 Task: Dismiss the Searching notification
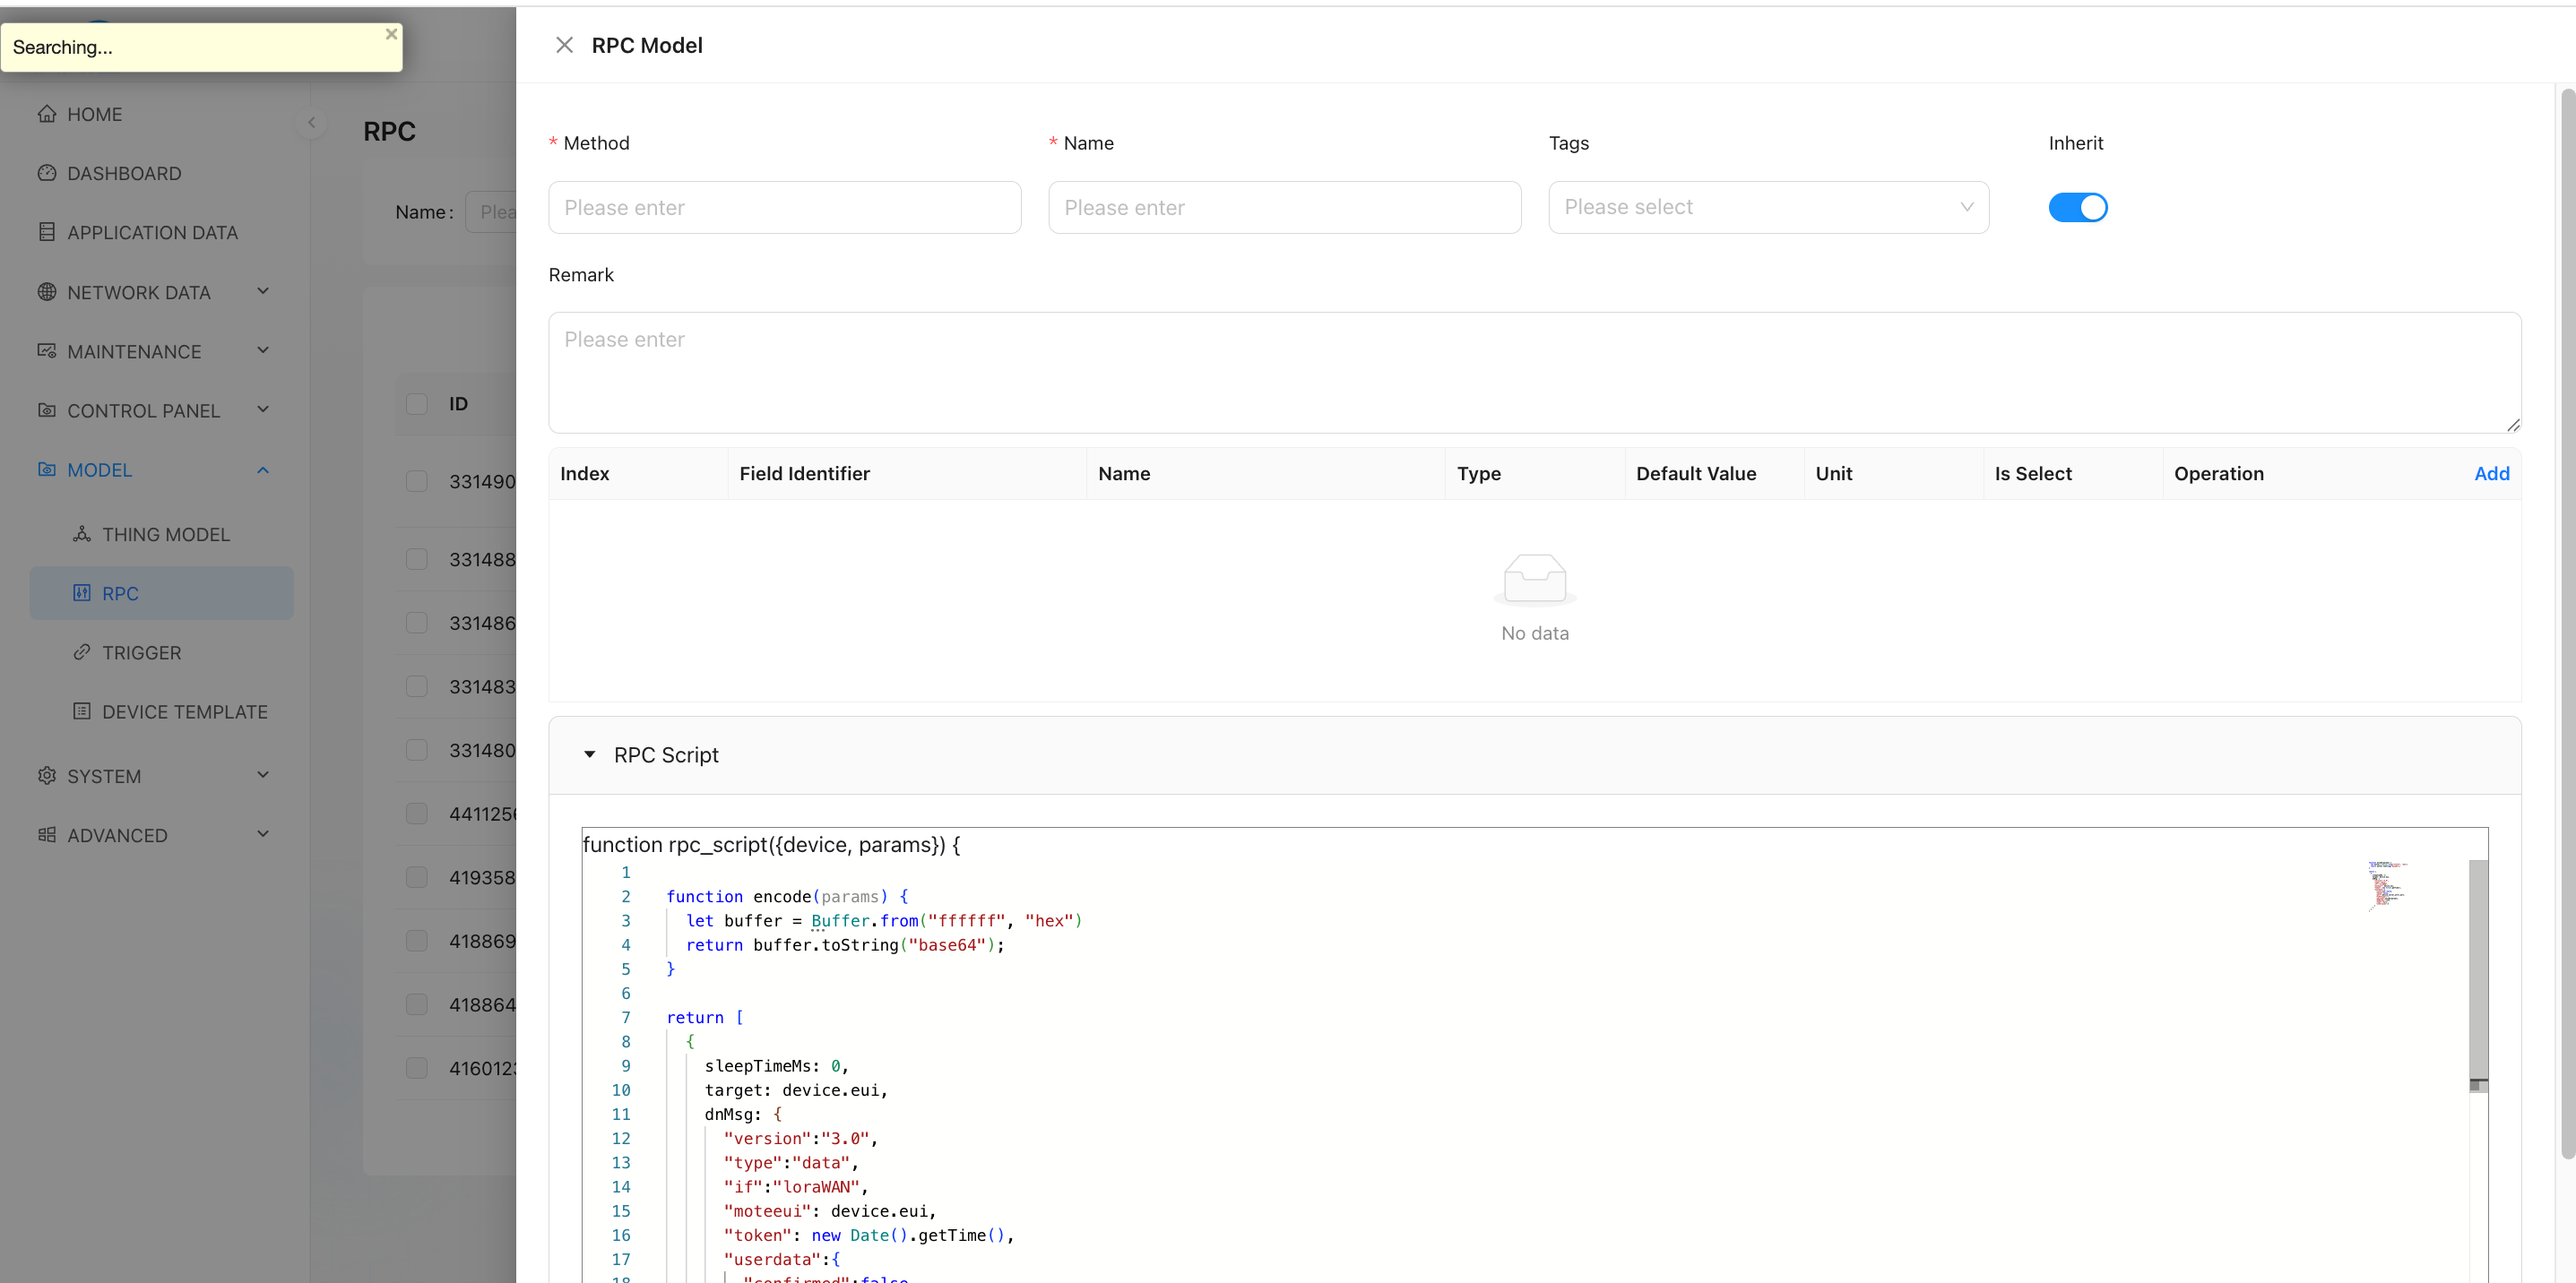click(x=391, y=34)
